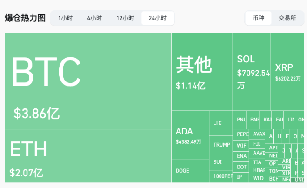The height and width of the screenshot is (188, 307).
Task: Click the ENA heatmap tile
Action: [x=241, y=156]
